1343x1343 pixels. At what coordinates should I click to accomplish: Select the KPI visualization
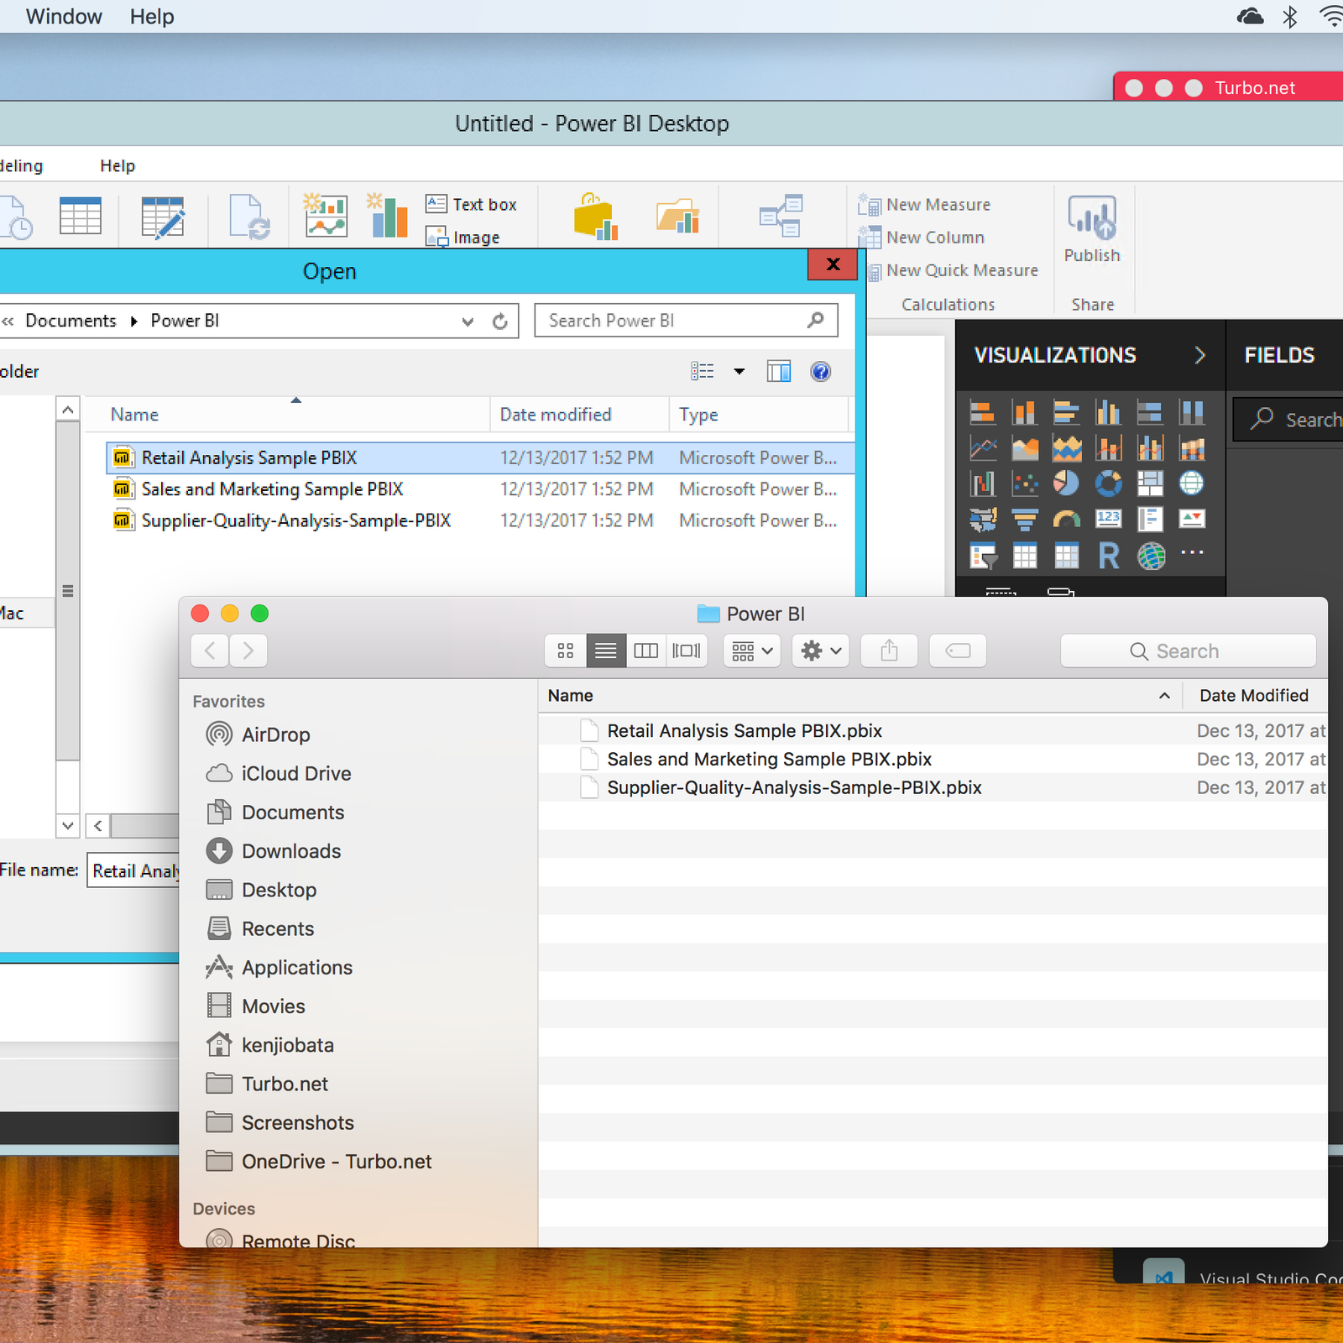(1192, 520)
